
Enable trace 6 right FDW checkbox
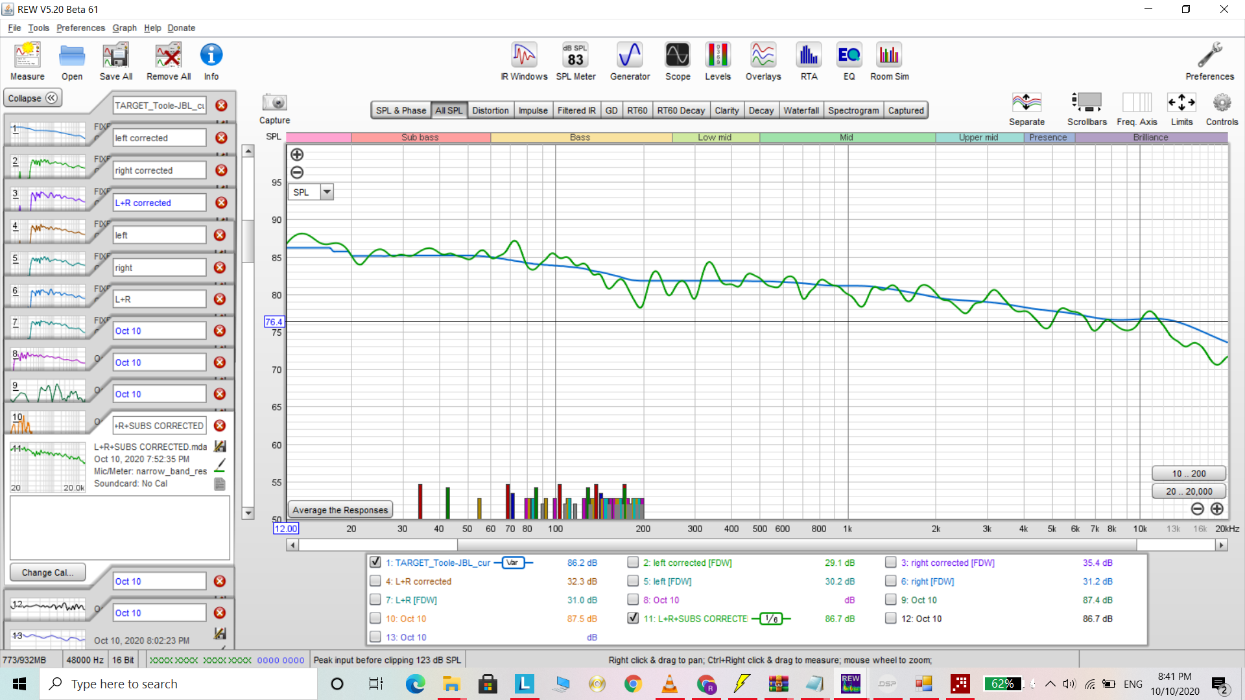pos(891,581)
